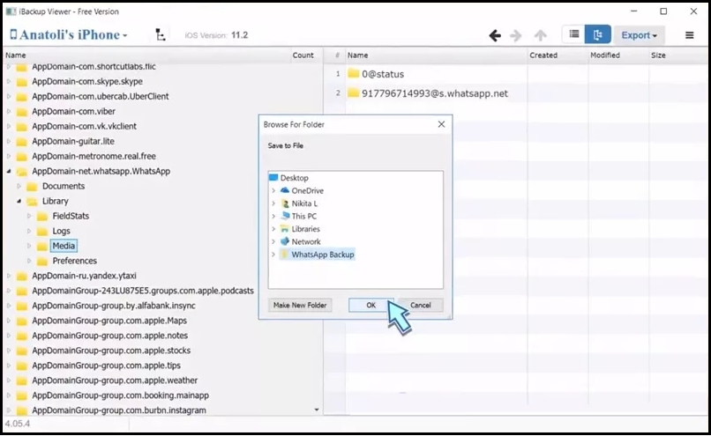Select AppDomain-com.ubercab.UberClient
This screenshot has width=711, height=436.
pos(101,96)
